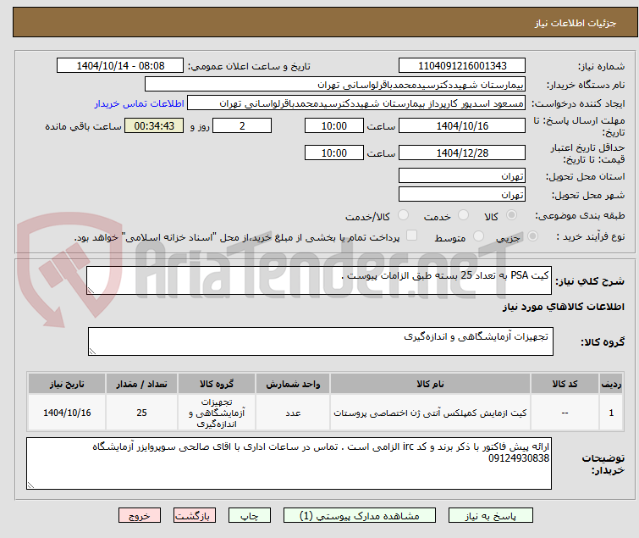Click the quantity cell 25
This screenshot has height=538, width=639.
(142, 413)
